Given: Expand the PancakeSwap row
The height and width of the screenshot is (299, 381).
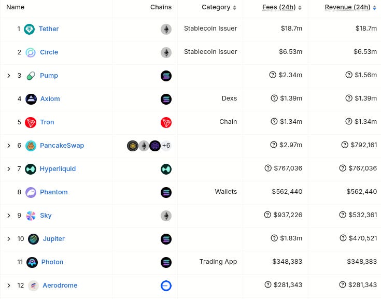Looking at the screenshot, I should (x=9, y=146).
